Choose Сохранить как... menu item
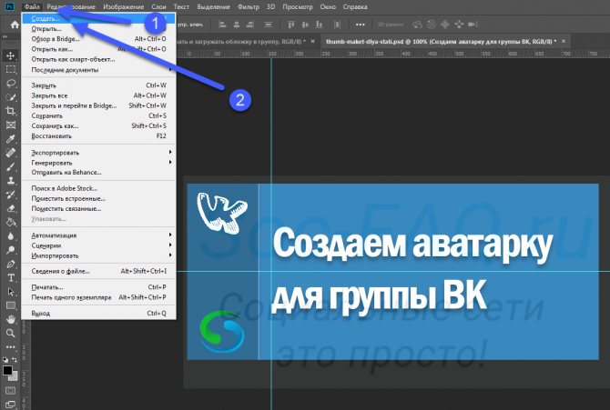 point(98,125)
